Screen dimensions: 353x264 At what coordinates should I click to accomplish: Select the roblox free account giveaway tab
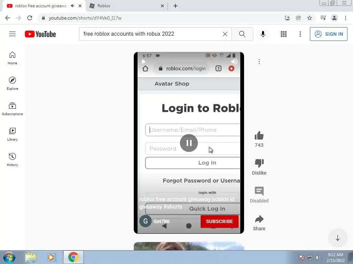[41, 6]
